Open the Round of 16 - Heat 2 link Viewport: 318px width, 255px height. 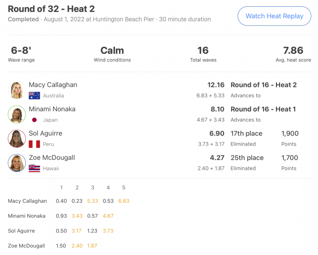(263, 85)
